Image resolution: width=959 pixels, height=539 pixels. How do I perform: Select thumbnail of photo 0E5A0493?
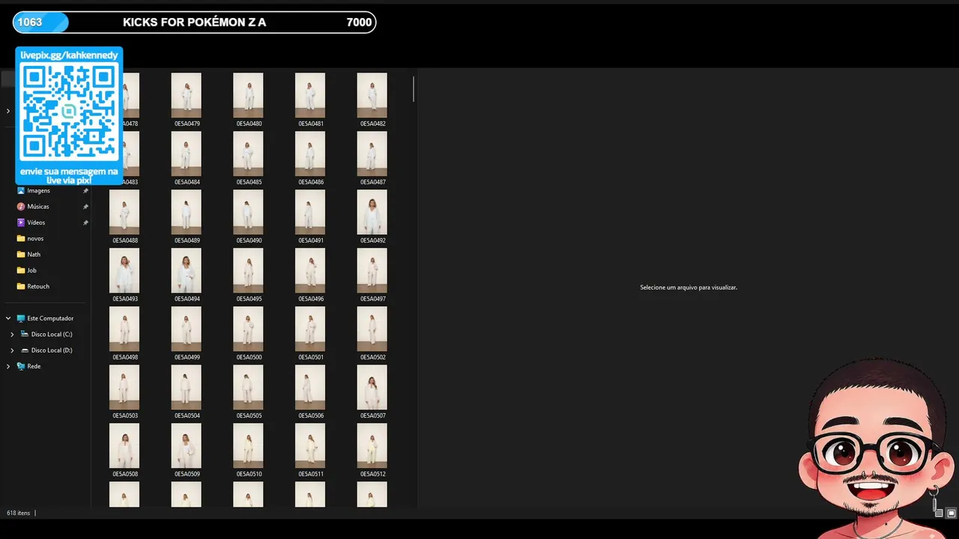click(x=124, y=270)
